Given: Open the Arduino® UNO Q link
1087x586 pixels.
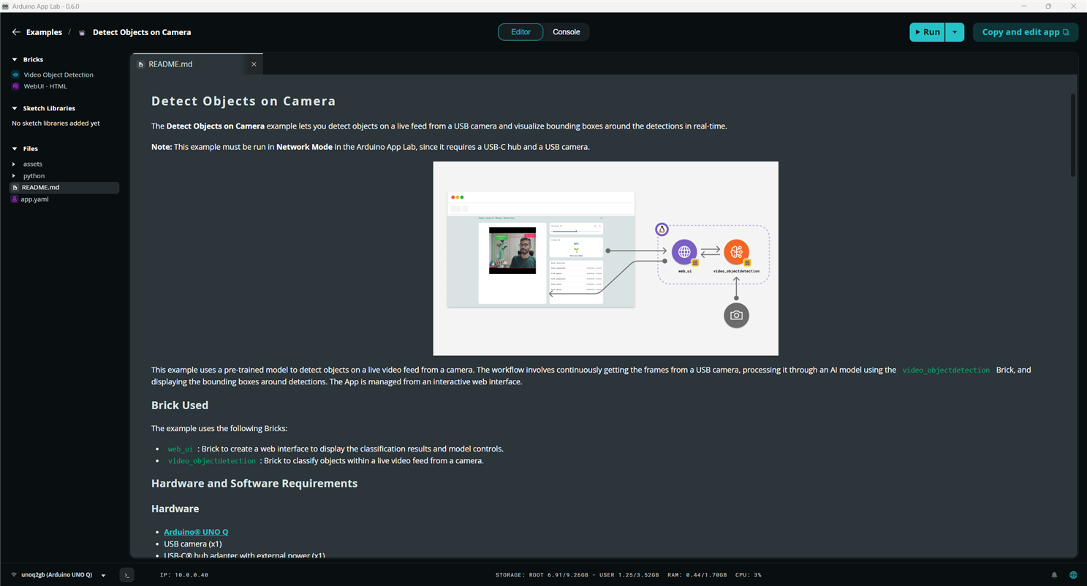Looking at the screenshot, I should coord(196,532).
